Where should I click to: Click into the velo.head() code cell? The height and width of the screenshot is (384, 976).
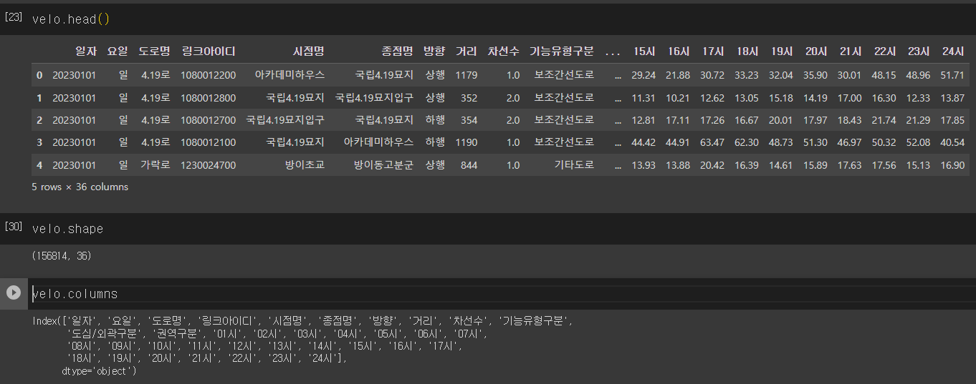point(502,19)
